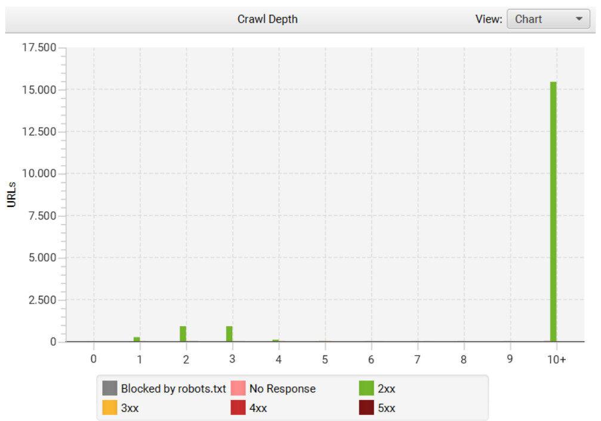The height and width of the screenshot is (421, 601).
Task: Click the No Response legend label
Action: pos(282,389)
